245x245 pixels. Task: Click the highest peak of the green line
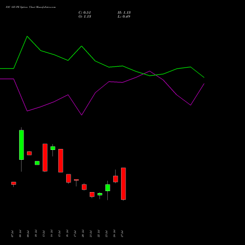tap(27, 36)
